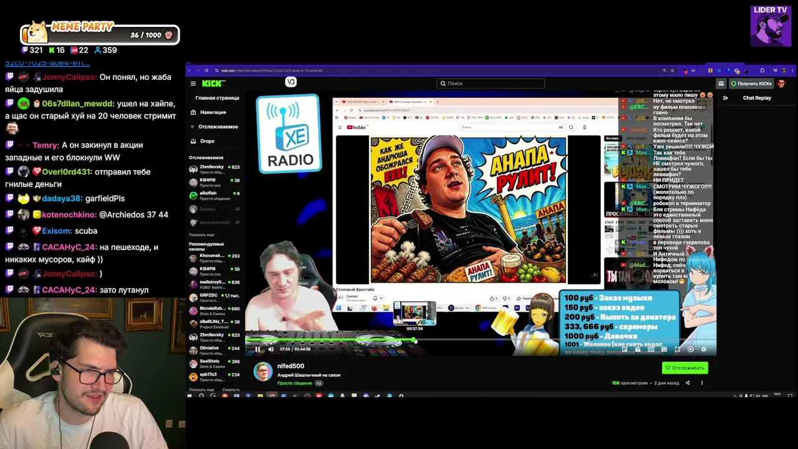Viewport: 798px width, 449px height.
Task: Open the nifed500 channel name link
Action: tap(291, 366)
